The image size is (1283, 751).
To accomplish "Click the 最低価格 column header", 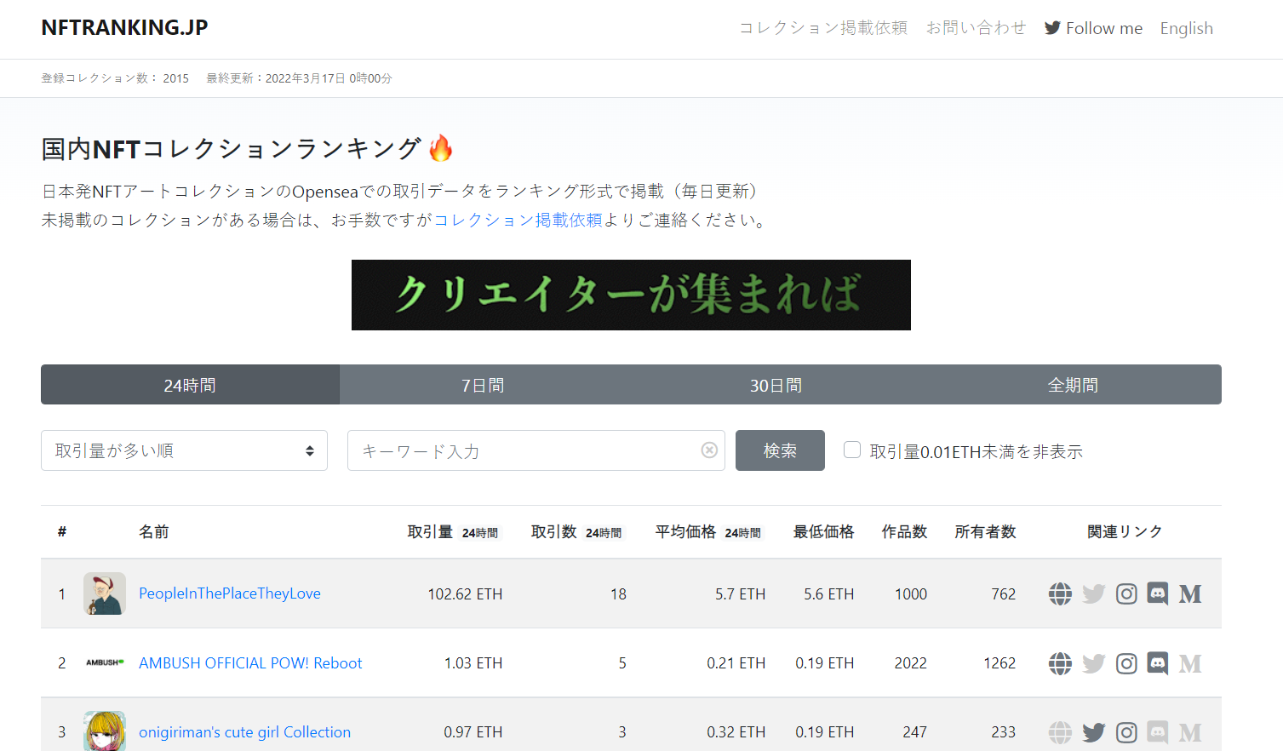I will click(823, 532).
